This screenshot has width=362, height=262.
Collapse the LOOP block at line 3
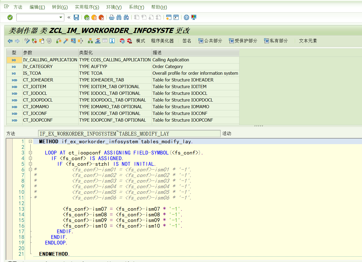click(x=31, y=153)
